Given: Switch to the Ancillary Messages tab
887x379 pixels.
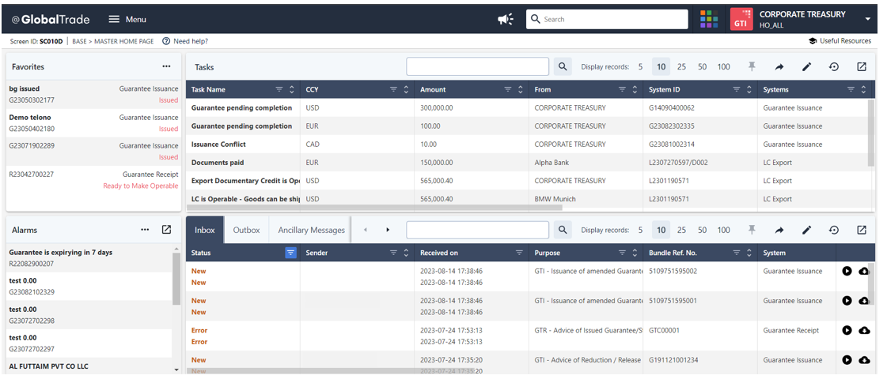Looking at the screenshot, I should pyautogui.click(x=311, y=230).
